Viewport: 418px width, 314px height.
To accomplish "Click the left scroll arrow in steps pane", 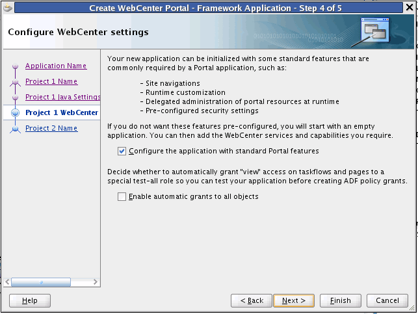I will click(x=7, y=282).
